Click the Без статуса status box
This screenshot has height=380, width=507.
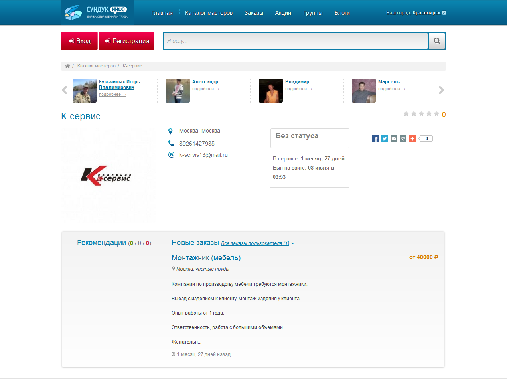click(310, 138)
